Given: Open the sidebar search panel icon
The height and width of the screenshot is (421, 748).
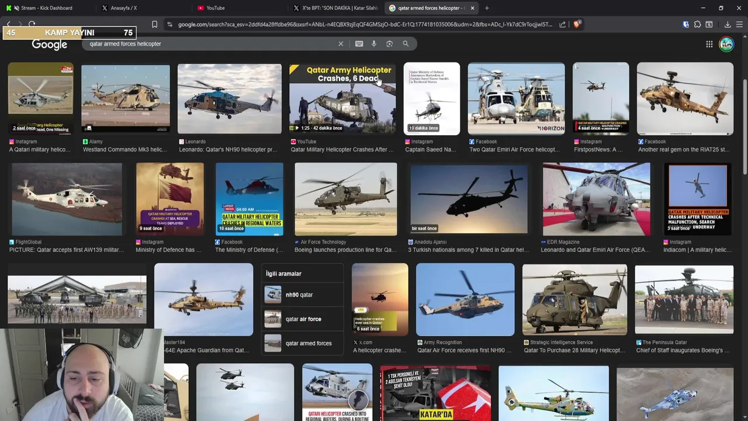Looking at the screenshot, I should point(709,25).
